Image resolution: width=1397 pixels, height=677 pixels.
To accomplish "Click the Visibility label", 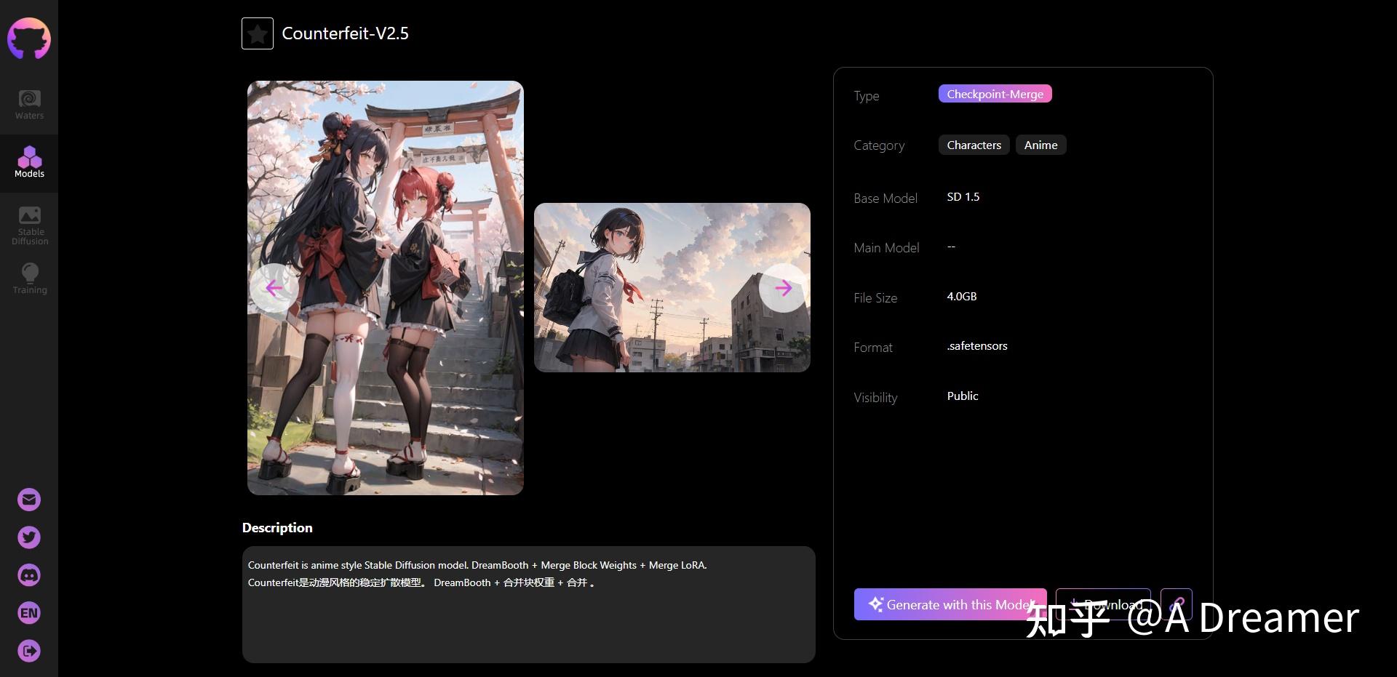I will click(875, 398).
